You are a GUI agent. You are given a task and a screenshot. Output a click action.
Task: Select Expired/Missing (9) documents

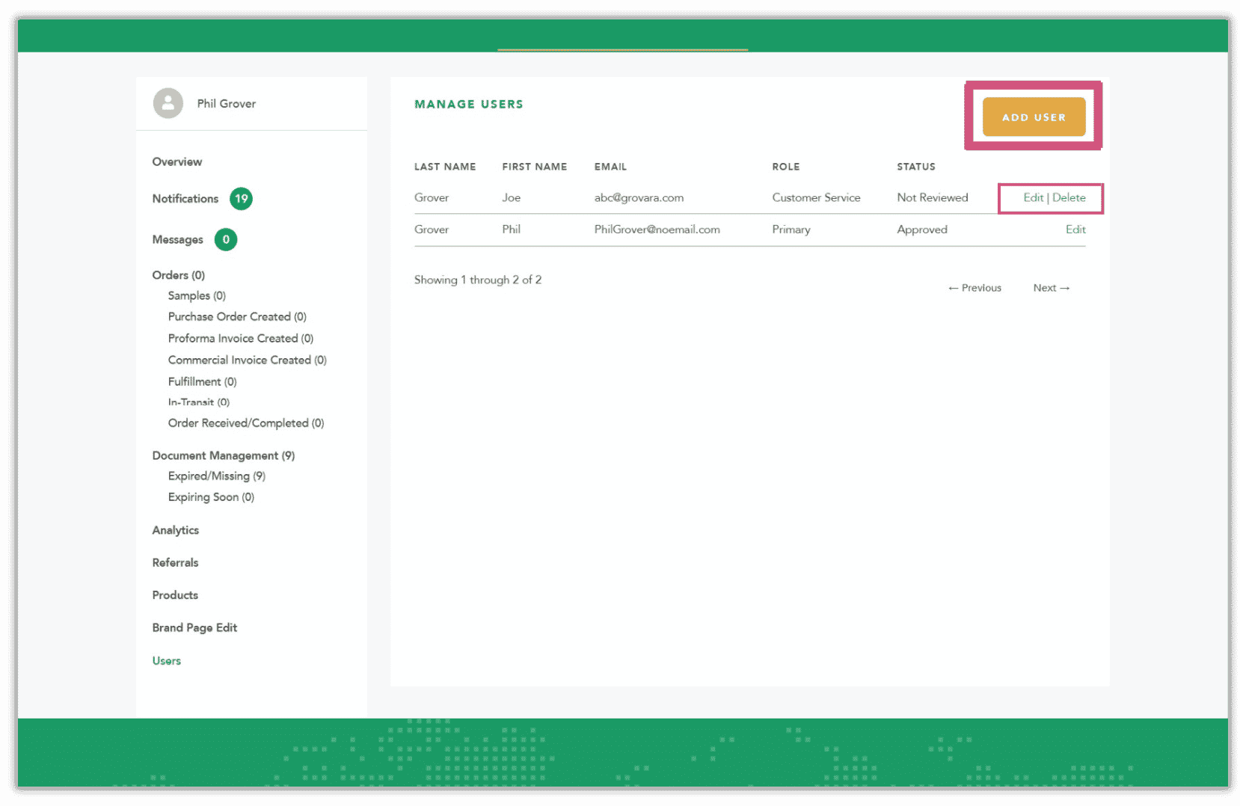click(217, 476)
